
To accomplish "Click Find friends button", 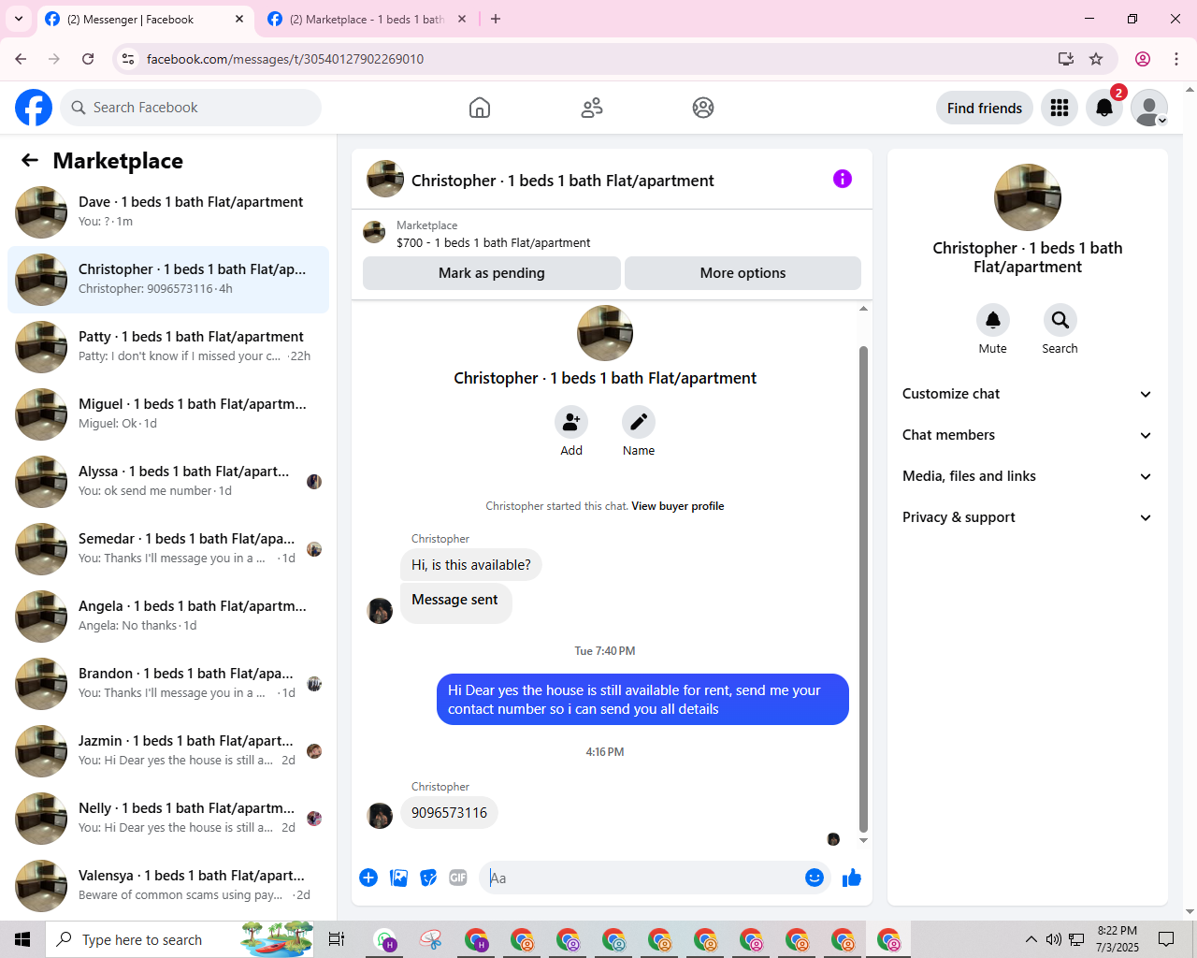I will coord(985,108).
